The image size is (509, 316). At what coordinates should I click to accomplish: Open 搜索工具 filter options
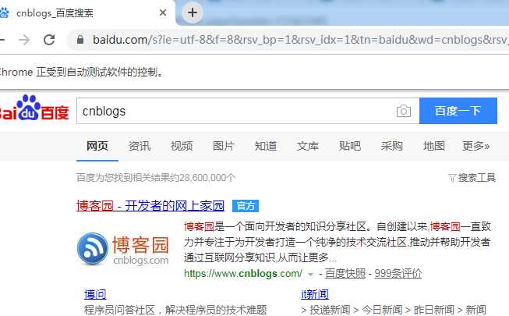point(472,178)
